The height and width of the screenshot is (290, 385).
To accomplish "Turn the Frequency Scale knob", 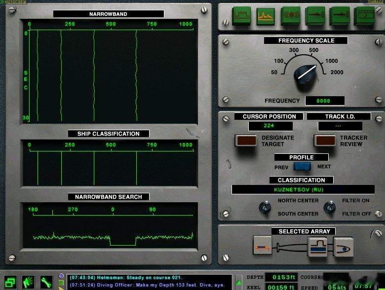I will coord(305,75).
